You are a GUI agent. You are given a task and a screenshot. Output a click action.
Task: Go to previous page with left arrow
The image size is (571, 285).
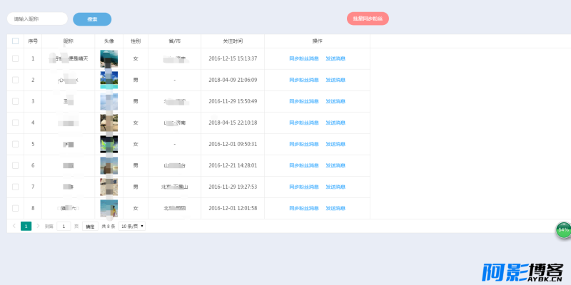pos(14,226)
